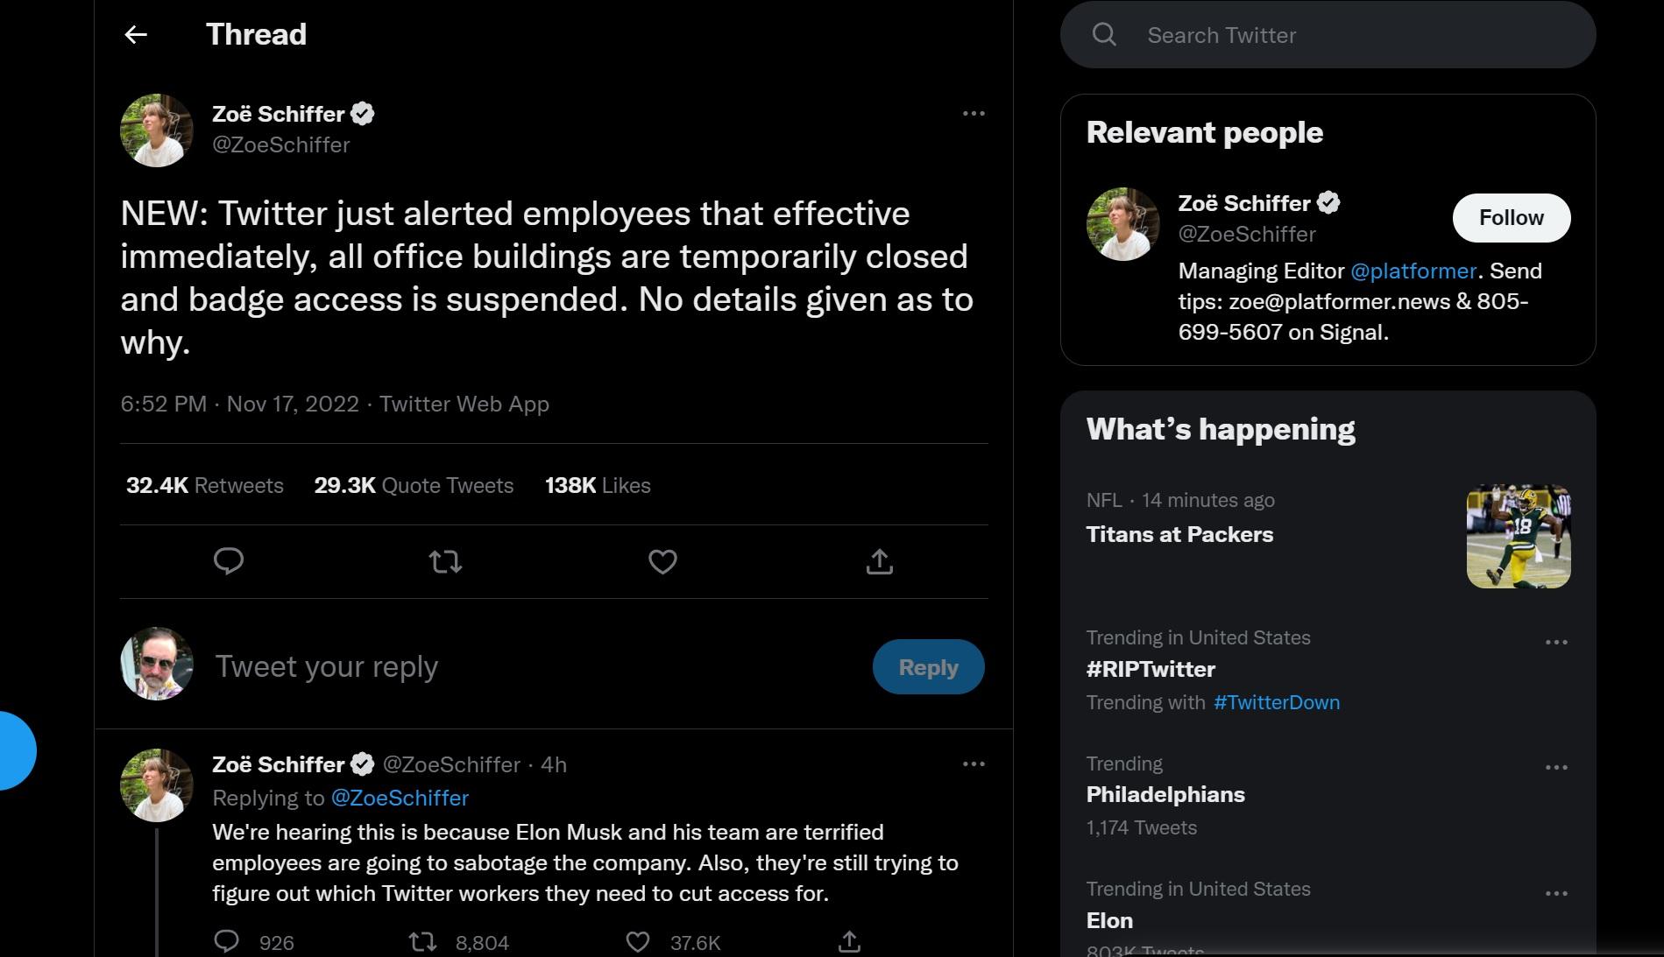This screenshot has width=1664, height=957.
Task: View the 32.4K Retweets list
Action: [205, 486]
